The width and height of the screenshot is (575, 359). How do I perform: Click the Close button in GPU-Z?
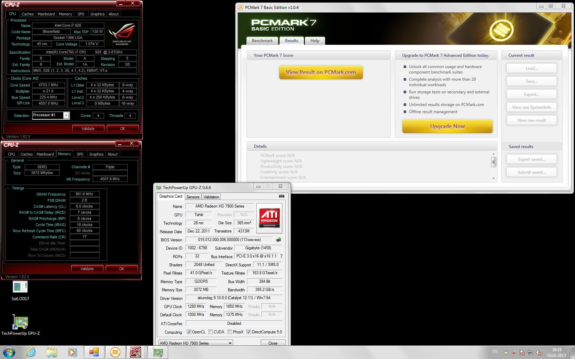(x=273, y=343)
